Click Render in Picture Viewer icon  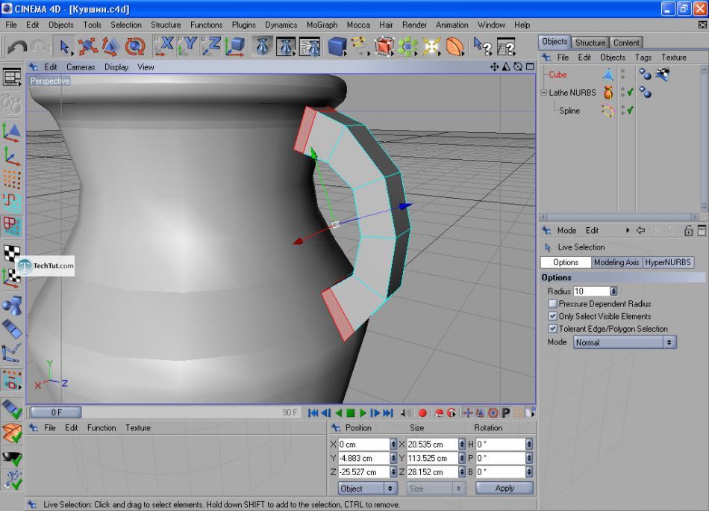point(286,46)
